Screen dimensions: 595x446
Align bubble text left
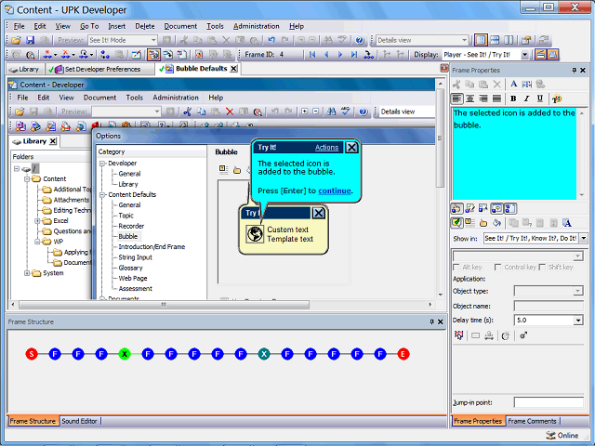(456, 98)
